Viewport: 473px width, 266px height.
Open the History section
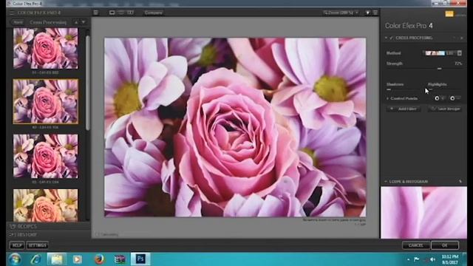[48, 234]
